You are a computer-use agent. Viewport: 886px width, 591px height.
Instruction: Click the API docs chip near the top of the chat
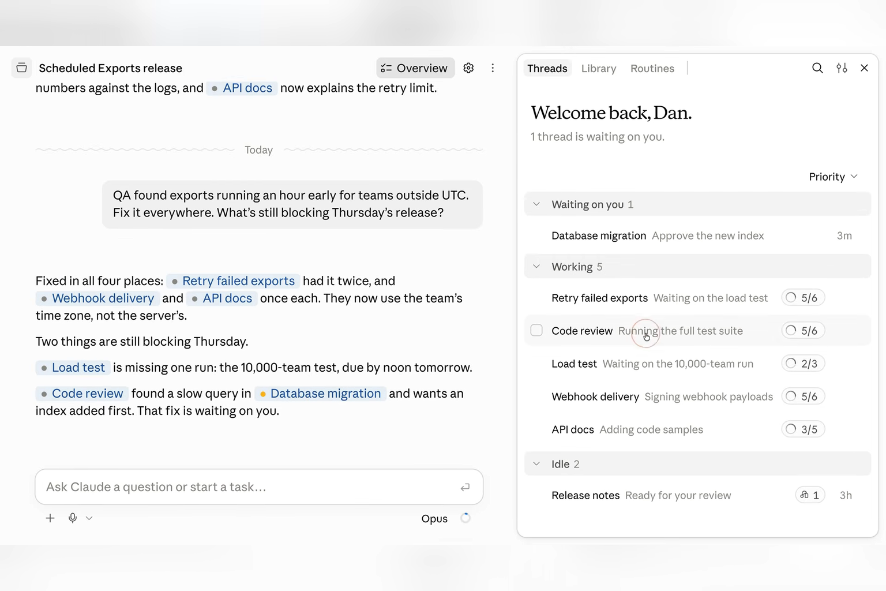pos(242,88)
